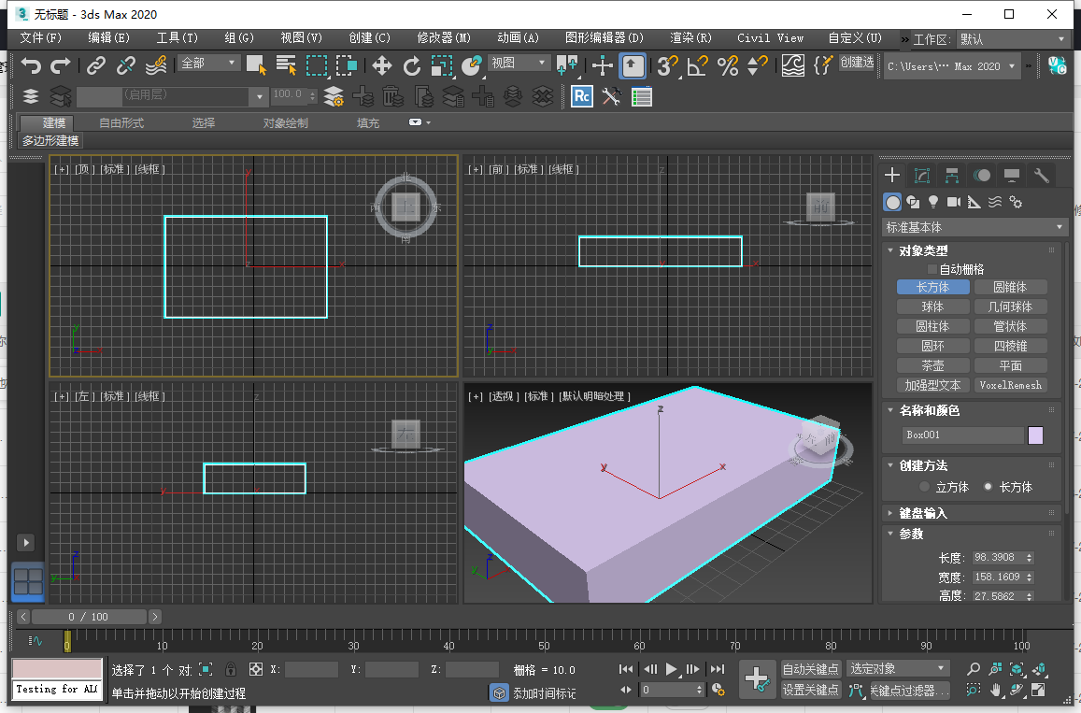Open the Display panel tab
Image resolution: width=1081 pixels, height=713 pixels.
1011,175
